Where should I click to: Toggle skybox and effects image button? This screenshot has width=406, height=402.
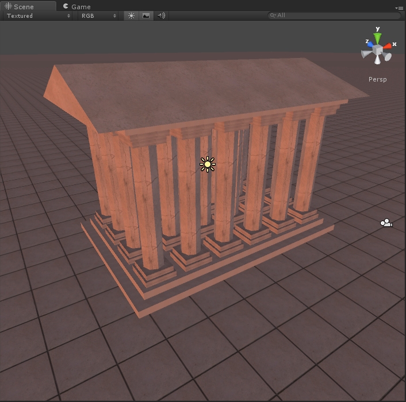click(146, 16)
